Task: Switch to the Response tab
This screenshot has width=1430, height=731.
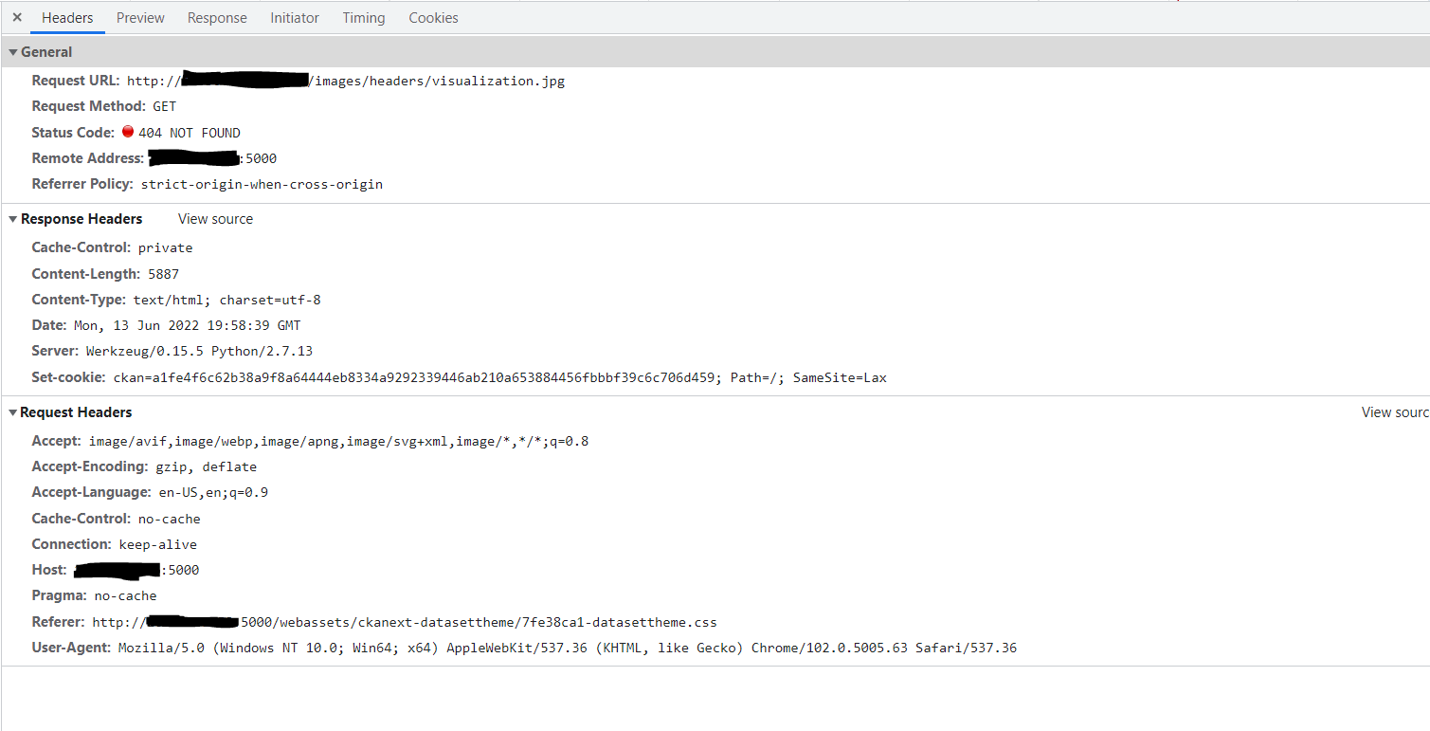Action: click(x=217, y=17)
